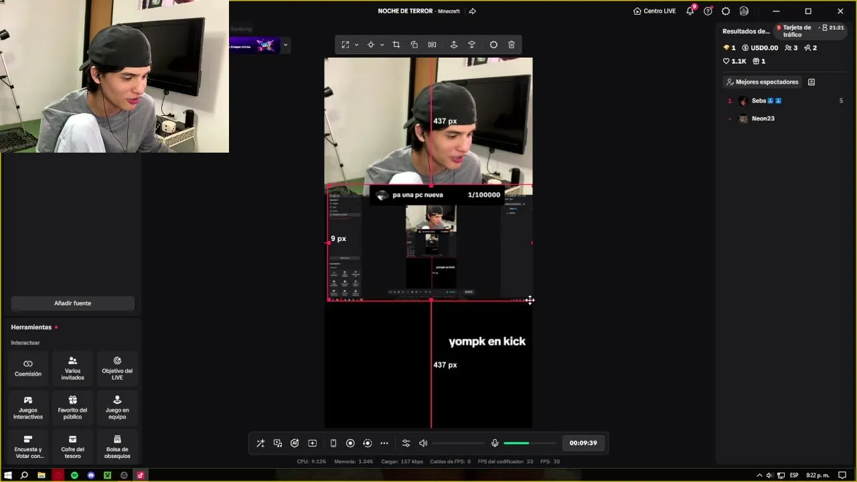The height and width of the screenshot is (482, 857).
Task: Mute the microphone
Action: click(495, 443)
